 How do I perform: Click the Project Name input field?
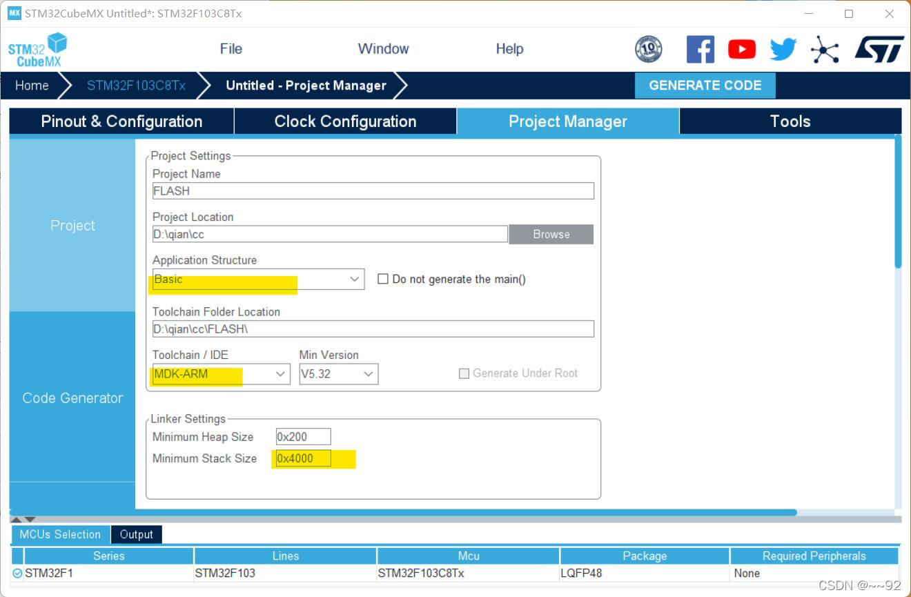(373, 190)
